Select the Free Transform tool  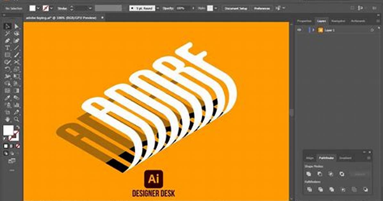(x=16, y=76)
